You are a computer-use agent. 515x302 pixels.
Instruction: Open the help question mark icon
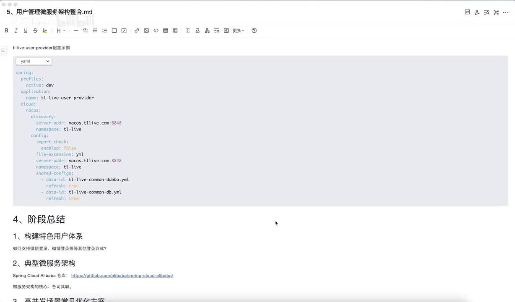click(x=254, y=31)
